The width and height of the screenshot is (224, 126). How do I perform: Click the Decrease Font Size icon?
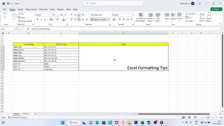[66, 15]
